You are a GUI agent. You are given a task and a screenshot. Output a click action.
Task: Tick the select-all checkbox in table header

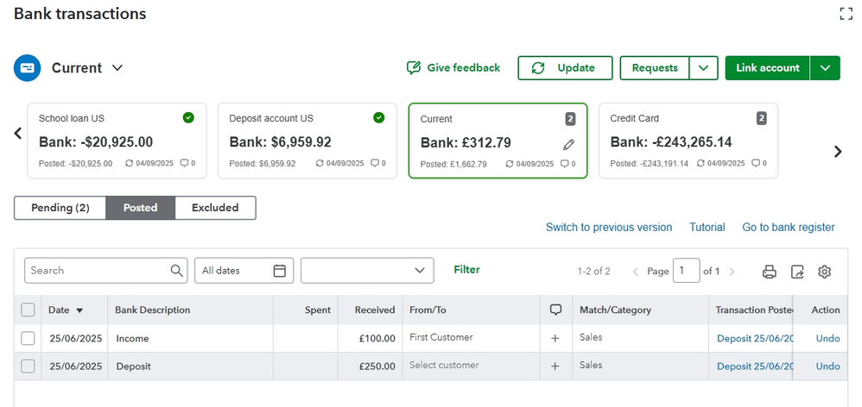28,310
